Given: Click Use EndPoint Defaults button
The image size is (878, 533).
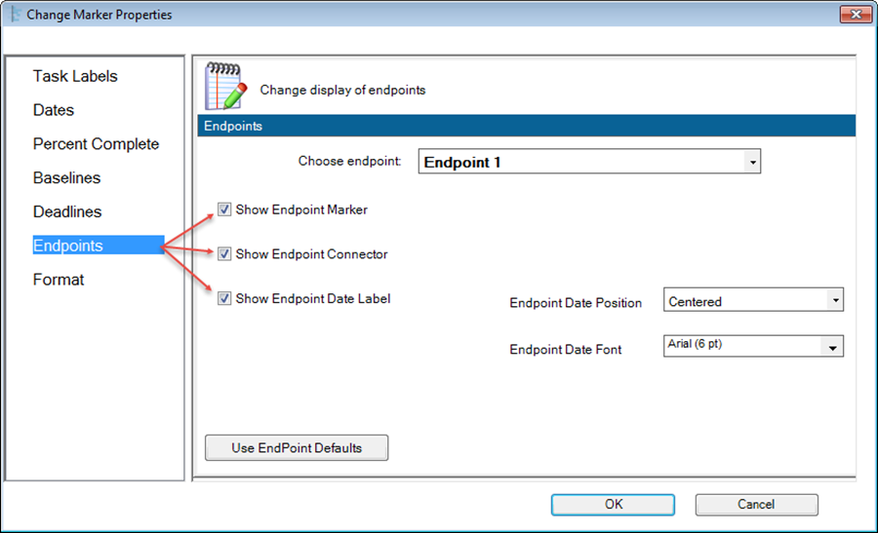Looking at the screenshot, I should (x=297, y=448).
